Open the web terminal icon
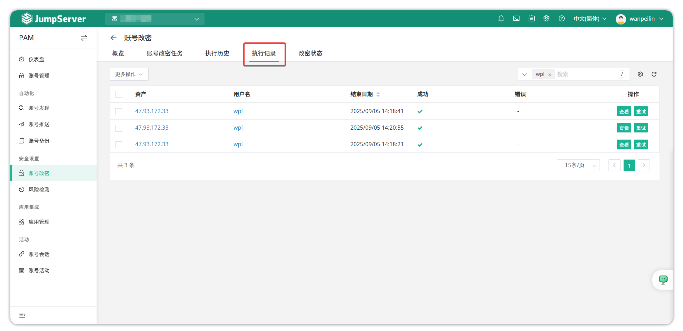Screen dimensions: 683x331 click(516, 19)
